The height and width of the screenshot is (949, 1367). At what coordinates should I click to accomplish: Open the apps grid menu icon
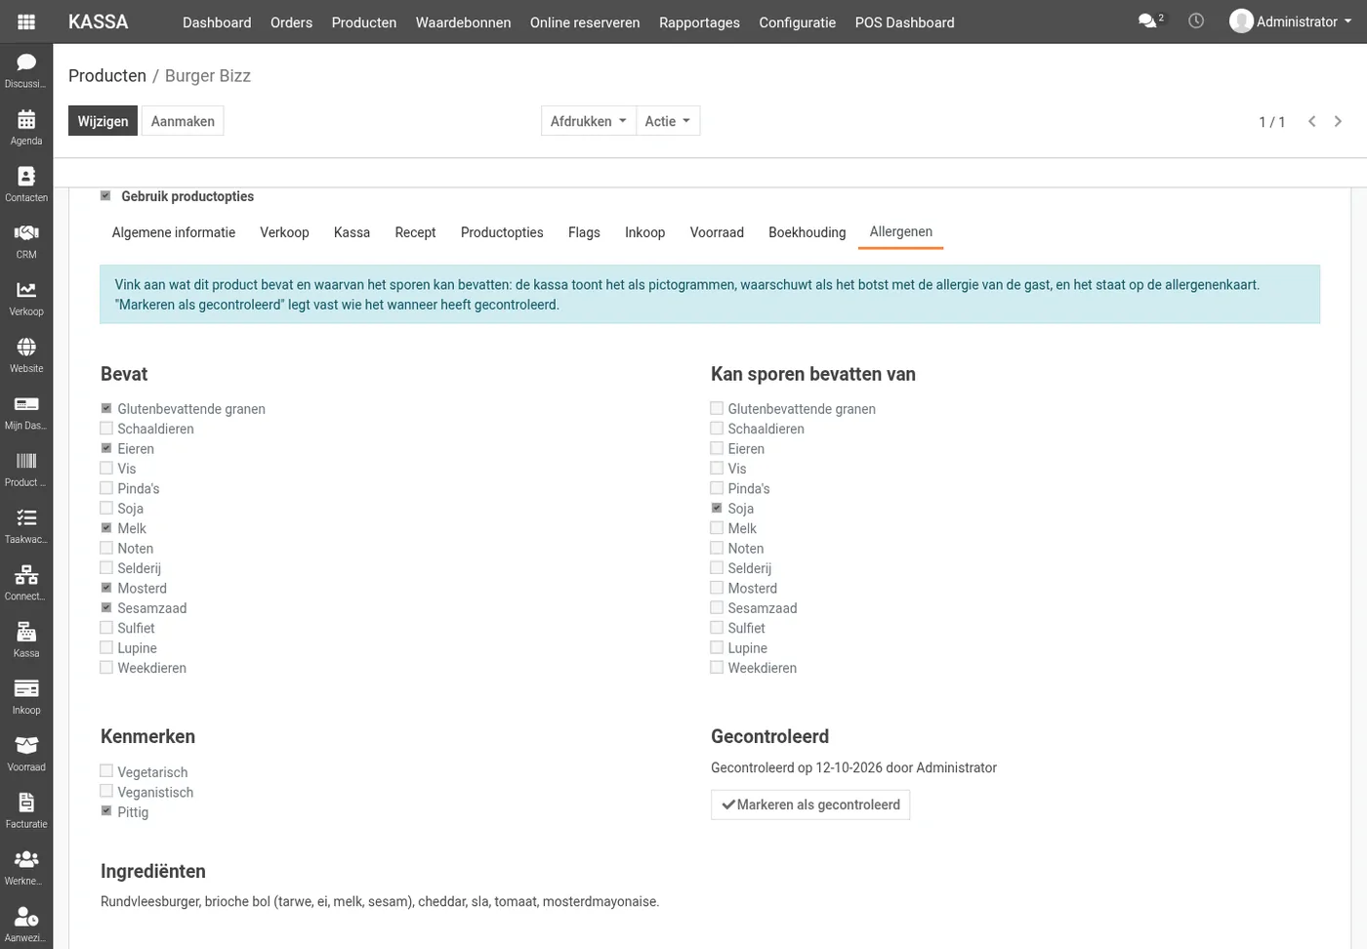26,21
